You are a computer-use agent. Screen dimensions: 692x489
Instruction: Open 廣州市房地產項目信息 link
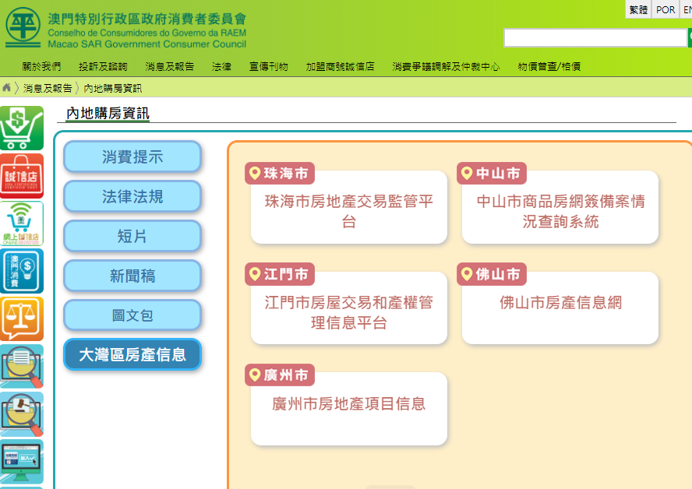pyautogui.click(x=349, y=404)
